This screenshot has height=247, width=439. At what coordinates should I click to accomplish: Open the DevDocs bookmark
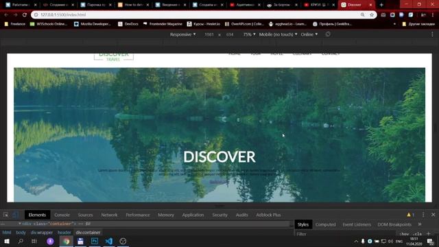(128, 24)
